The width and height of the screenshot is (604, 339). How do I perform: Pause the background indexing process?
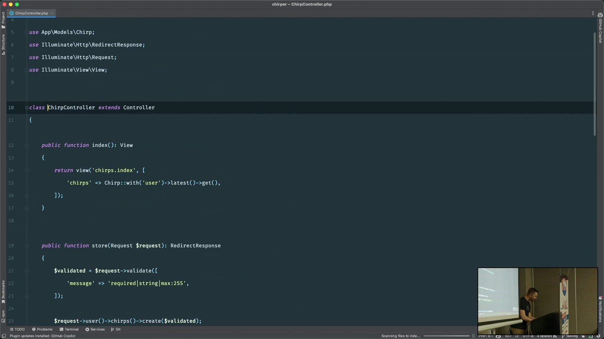click(x=473, y=336)
